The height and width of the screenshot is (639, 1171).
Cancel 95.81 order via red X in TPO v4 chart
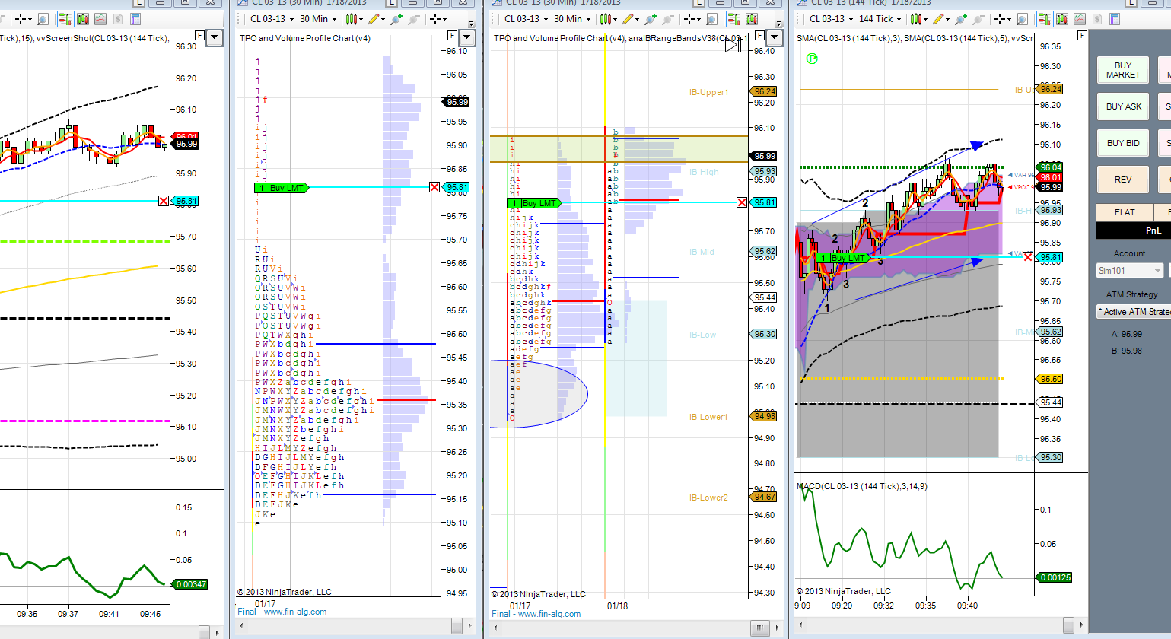coord(434,187)
